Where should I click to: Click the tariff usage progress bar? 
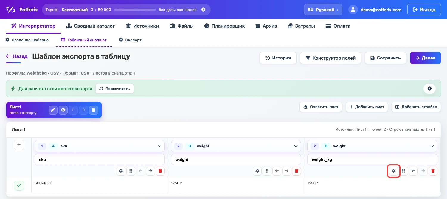135,10
